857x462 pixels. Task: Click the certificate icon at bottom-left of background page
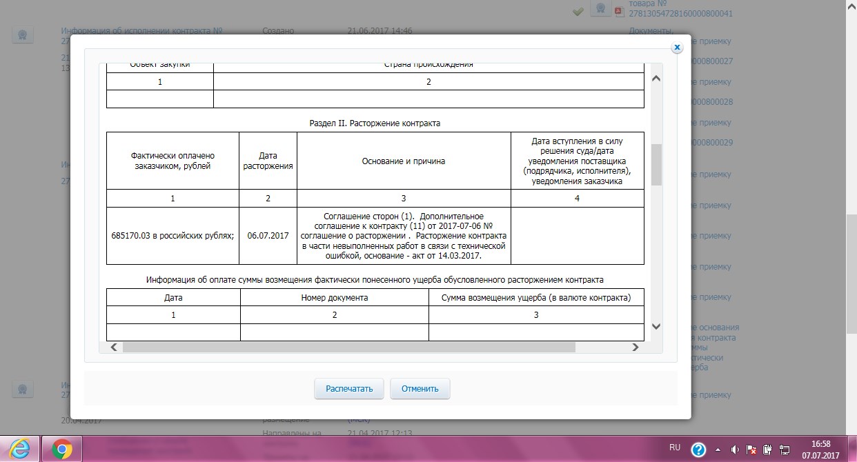tap(23, 388)
